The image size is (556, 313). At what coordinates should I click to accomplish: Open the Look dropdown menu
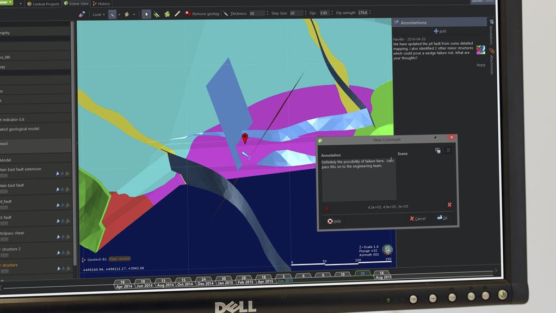(x=98, y=15)
